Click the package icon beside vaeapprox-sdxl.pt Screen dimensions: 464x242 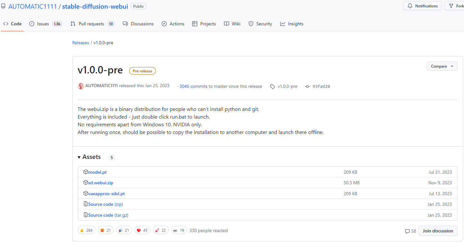[x=86, y=193]
